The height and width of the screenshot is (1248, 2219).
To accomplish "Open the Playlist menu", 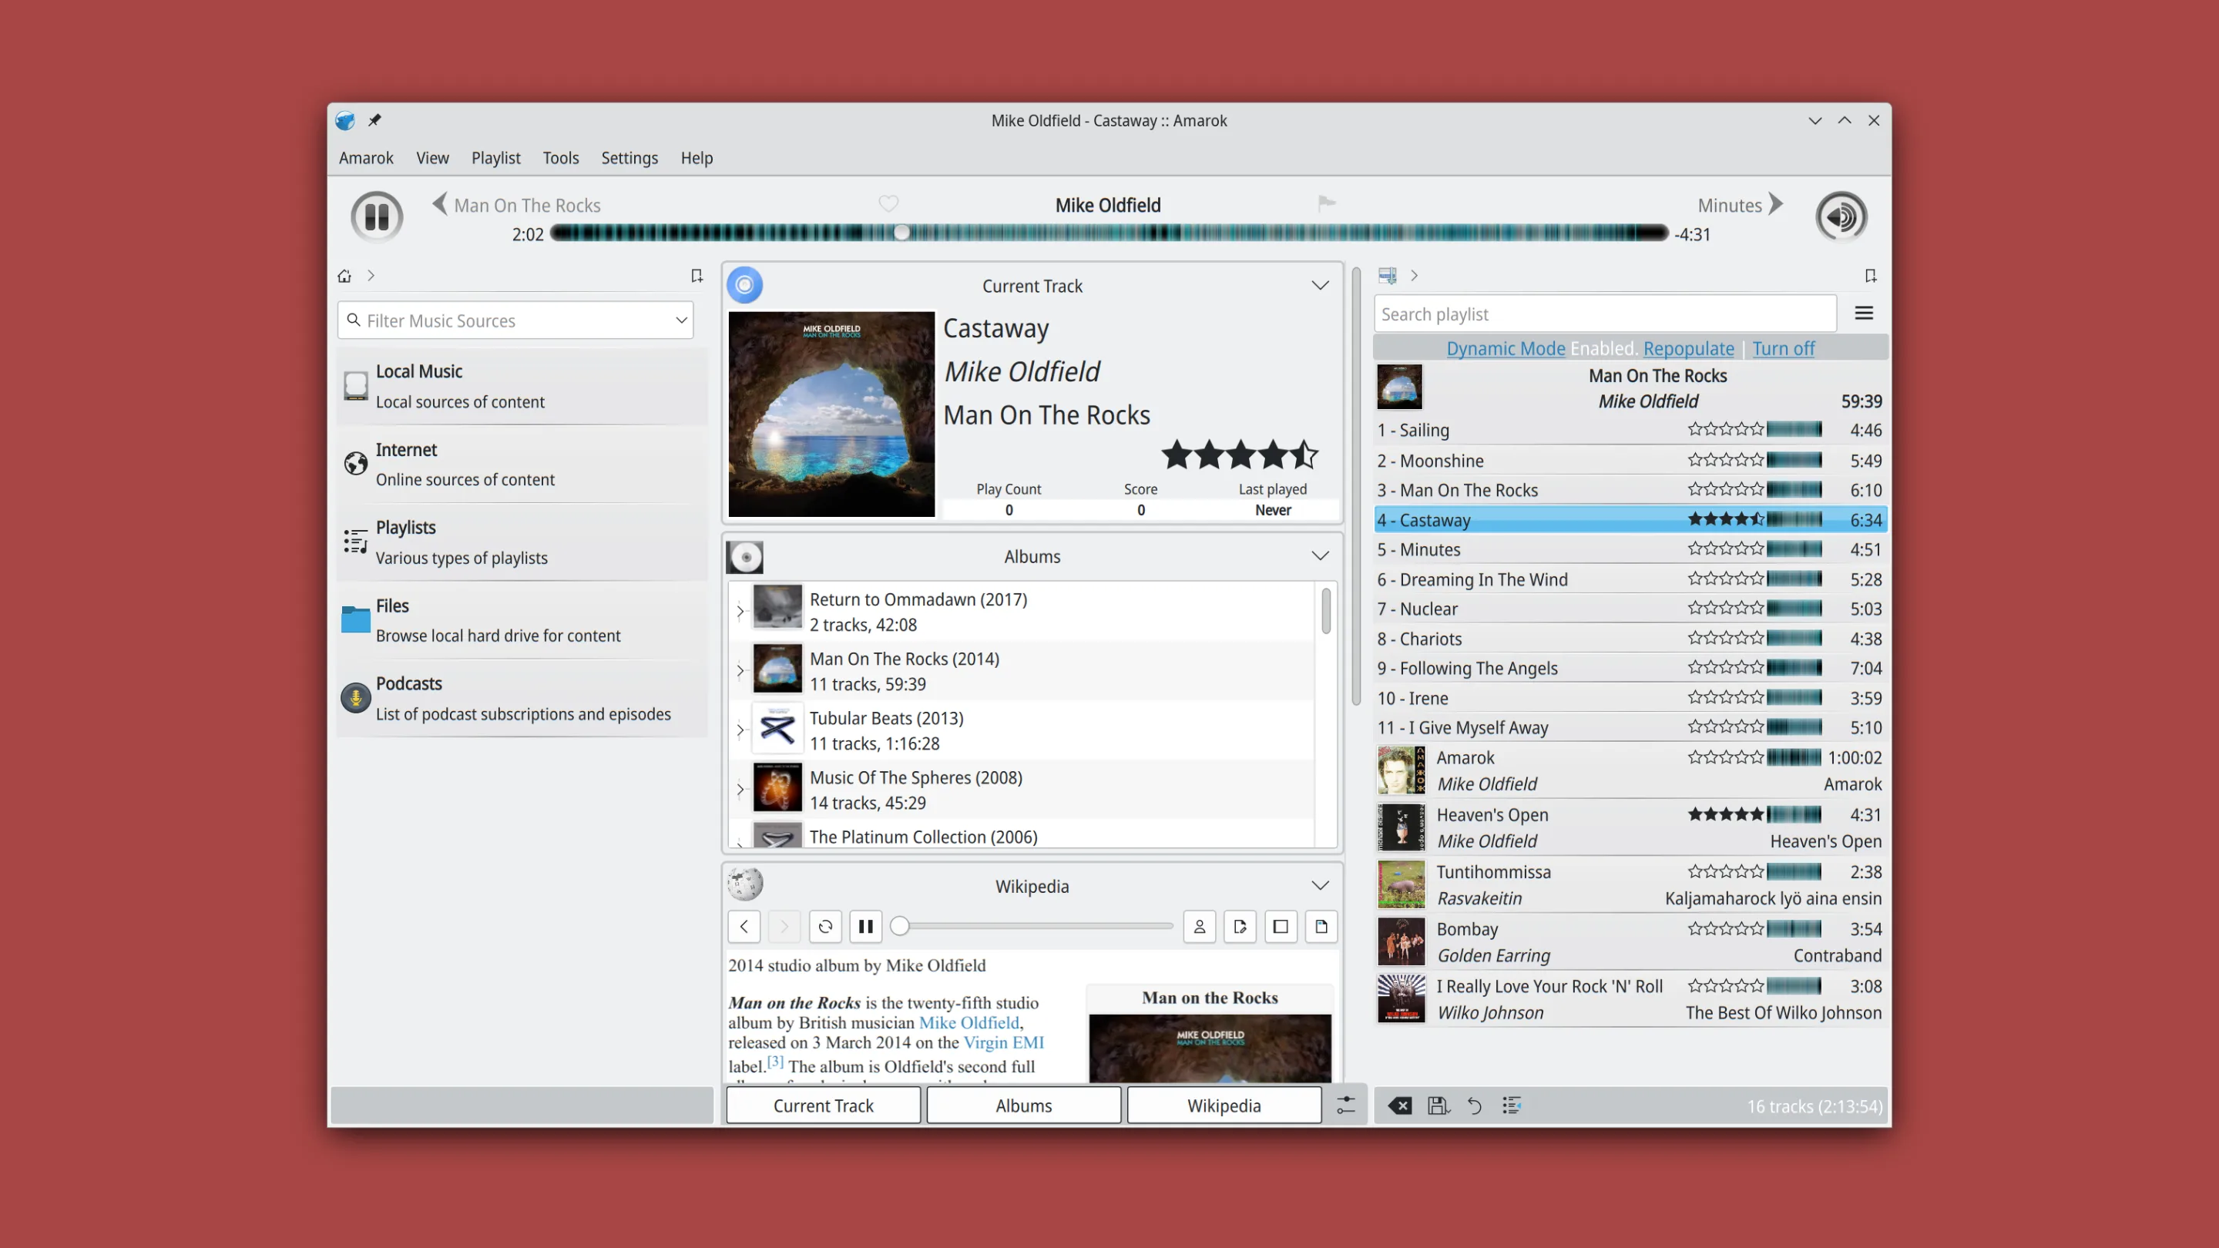I will [495, 158].
